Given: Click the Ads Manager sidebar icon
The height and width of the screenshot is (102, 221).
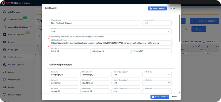Looking at the screenshot, I should point(4,12).
